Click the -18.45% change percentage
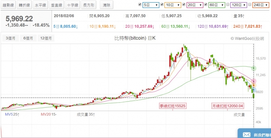271x138 pixels. point(41,25)
